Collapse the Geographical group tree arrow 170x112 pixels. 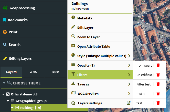[8, 101]
